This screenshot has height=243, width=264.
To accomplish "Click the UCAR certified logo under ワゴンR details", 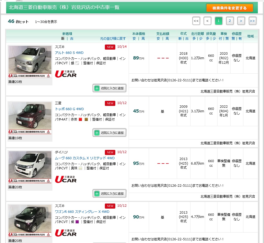I will 66,233.
